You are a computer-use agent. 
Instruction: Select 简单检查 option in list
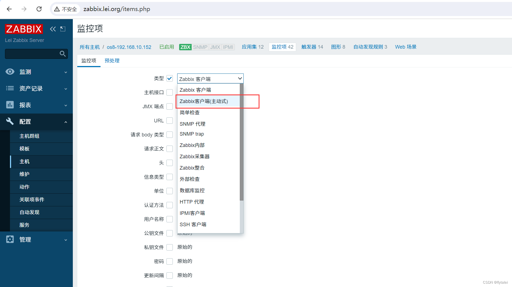(209, 113)
